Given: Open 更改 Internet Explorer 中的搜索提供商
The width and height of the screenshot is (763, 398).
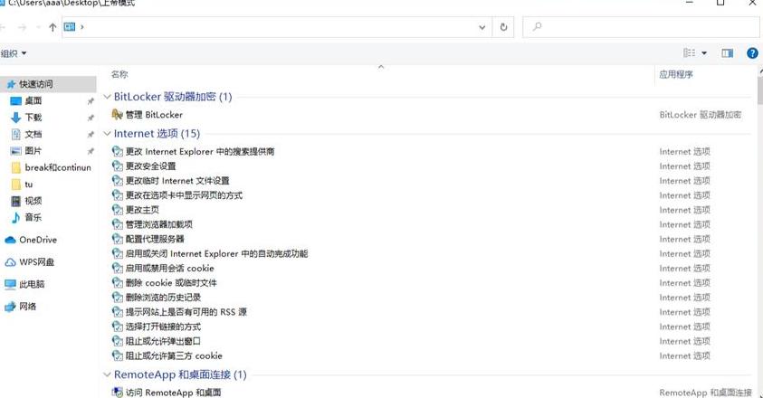Looking at the screenshot, I should click(x=199, y=151).
